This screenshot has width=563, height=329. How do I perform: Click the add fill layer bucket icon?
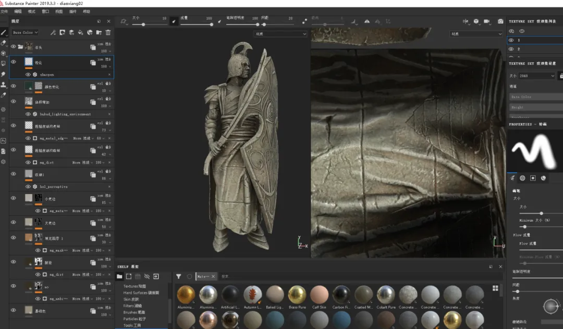coord(81,32)
